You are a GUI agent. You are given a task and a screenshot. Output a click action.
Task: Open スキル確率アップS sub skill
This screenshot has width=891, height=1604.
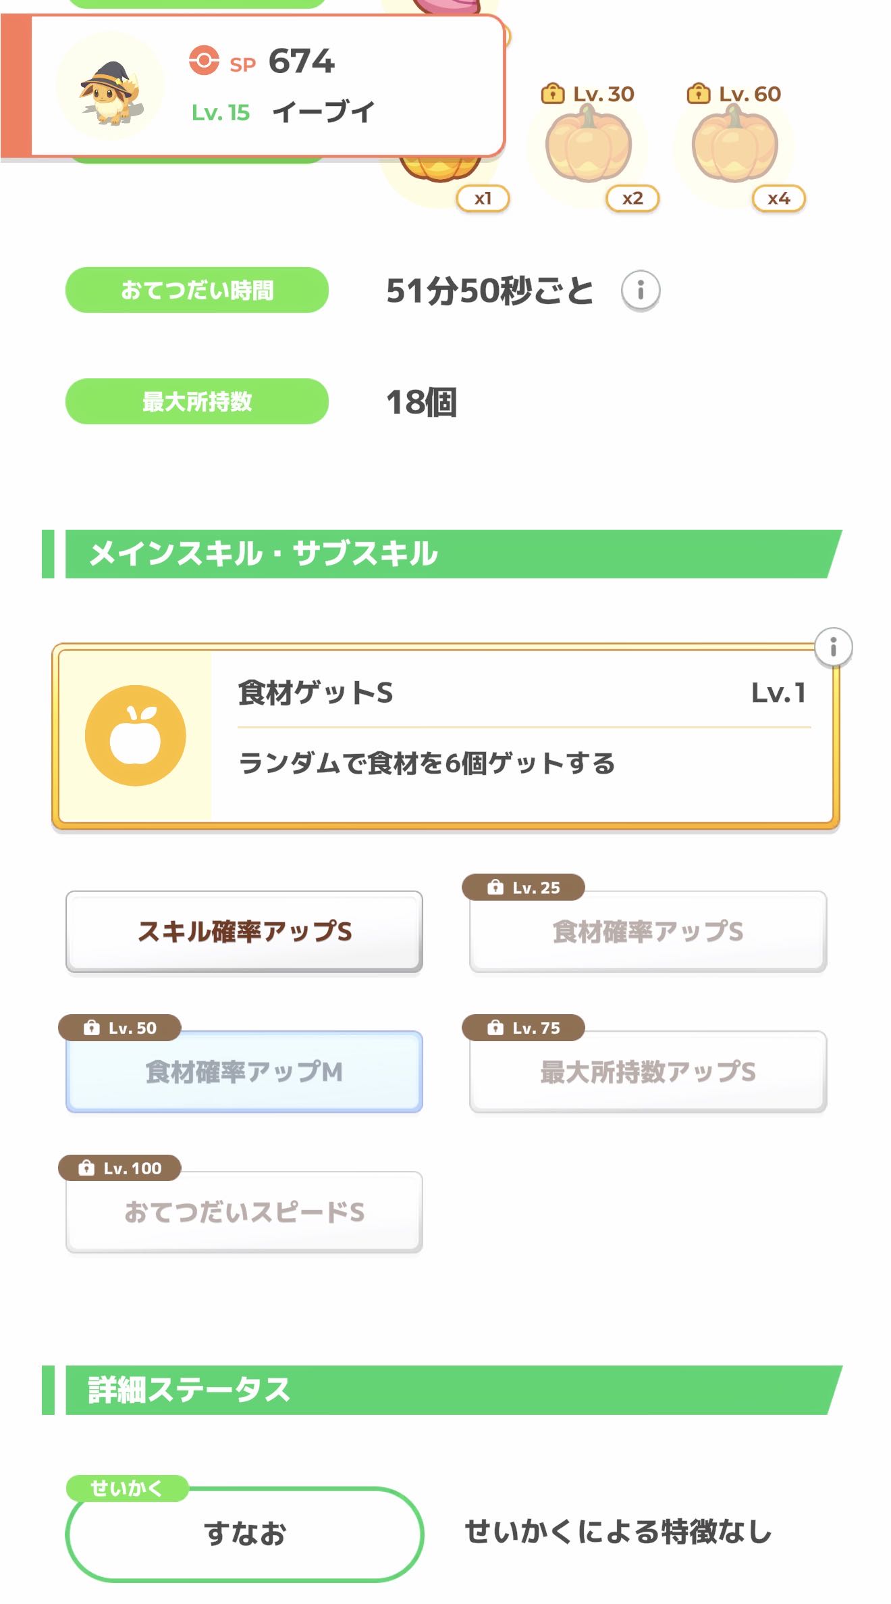244,931
